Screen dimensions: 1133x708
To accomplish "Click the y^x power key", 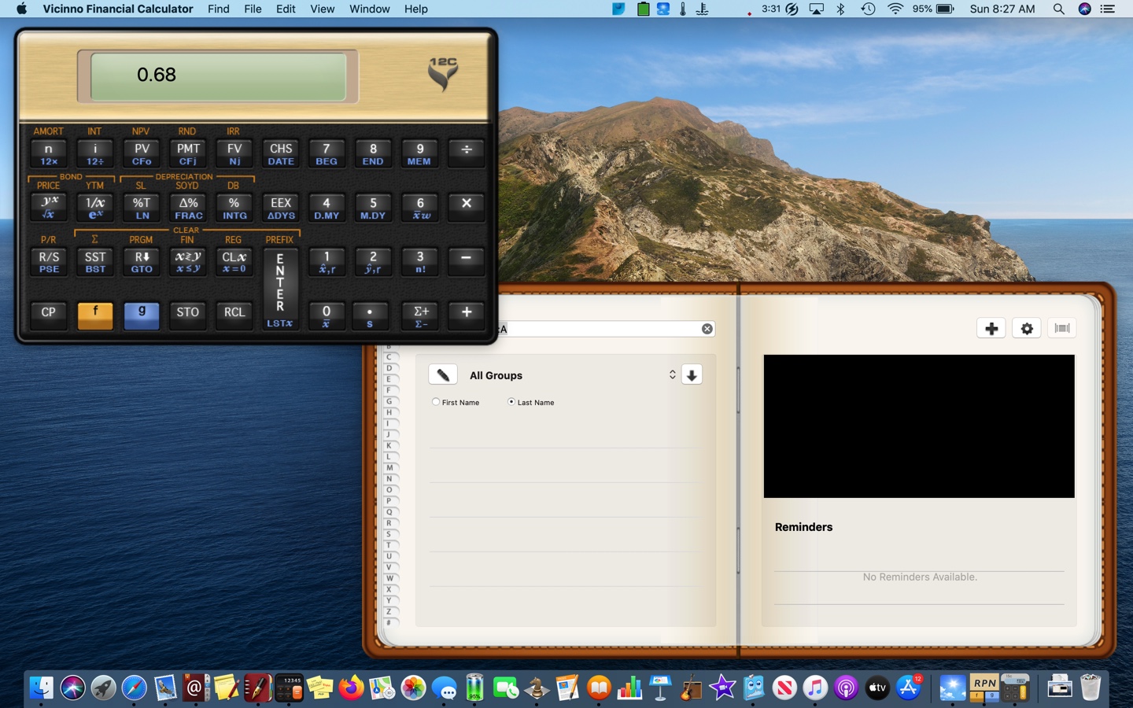I will (x=49, y=208).
